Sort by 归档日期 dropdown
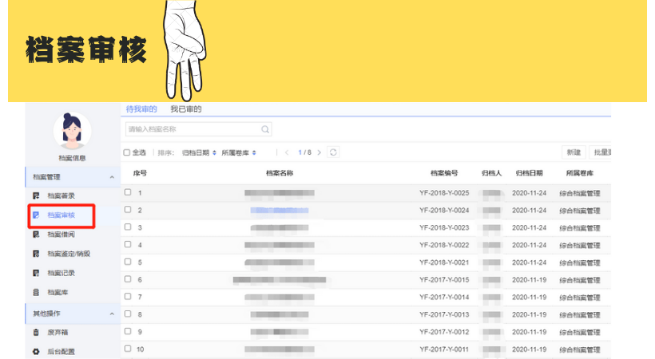The height and width of the screenshot is (359, 655). (x=199, y=152)
